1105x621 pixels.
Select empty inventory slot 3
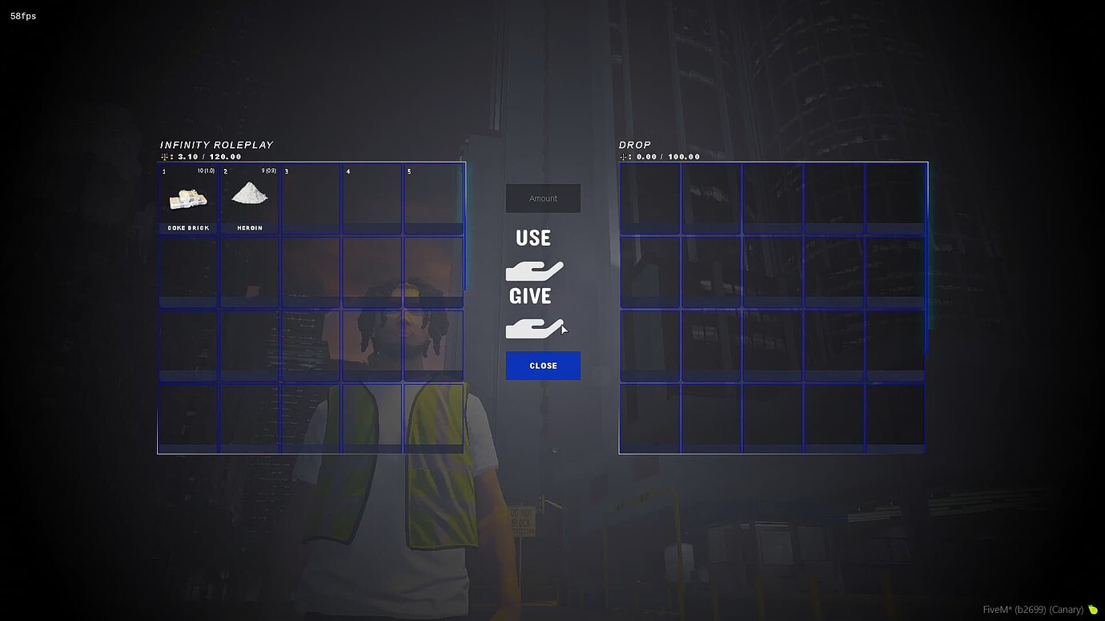click(x=311, y=198)
